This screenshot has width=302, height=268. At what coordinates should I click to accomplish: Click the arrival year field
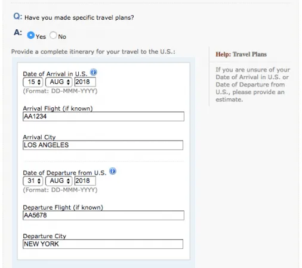85,82
